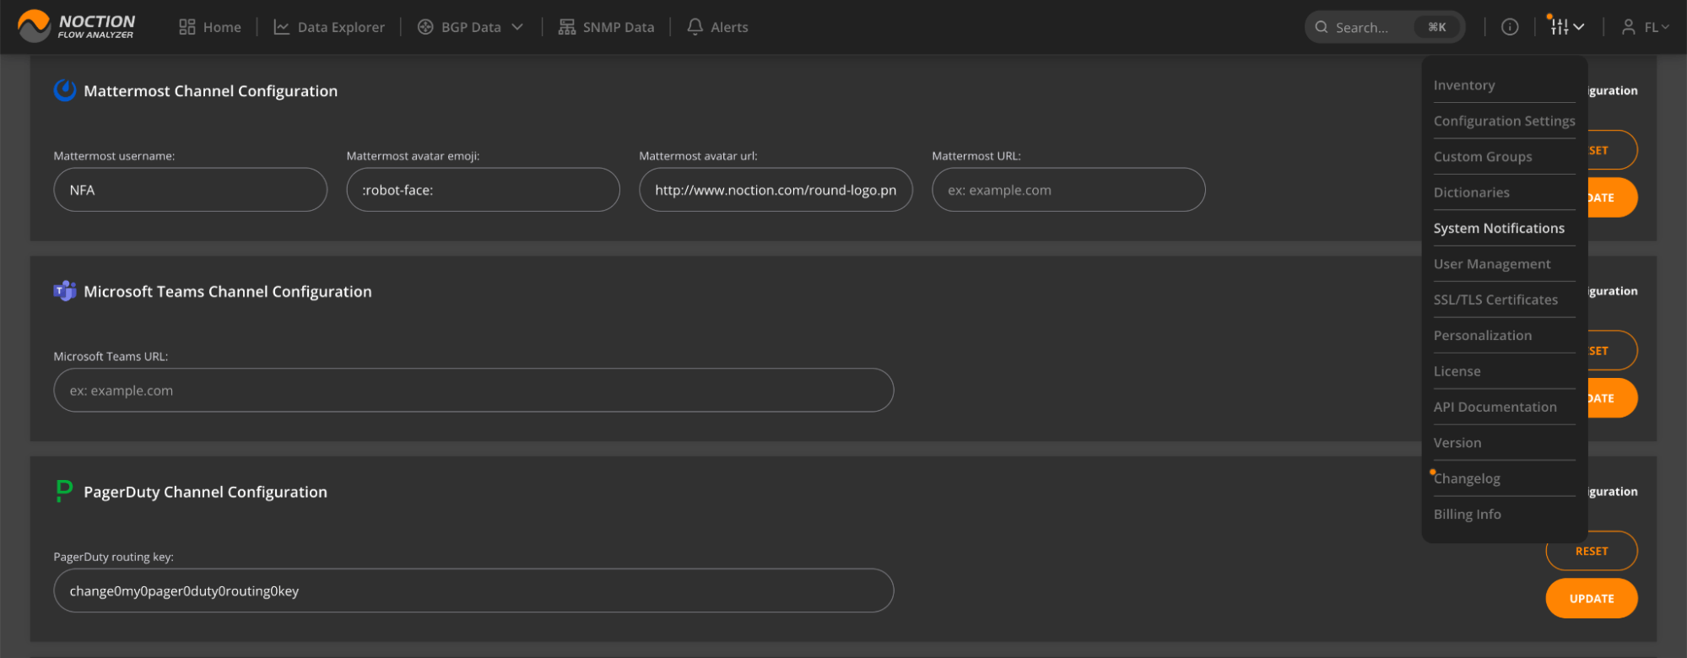Click the Mattermost section UPDATE button
The height and width of the screenshot is (658, 1687).
point(1613,197)
